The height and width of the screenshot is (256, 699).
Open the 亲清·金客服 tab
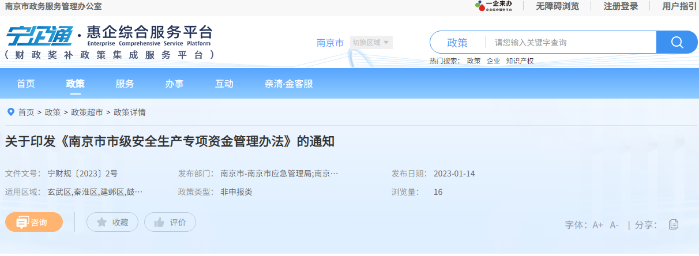point(288,84)
